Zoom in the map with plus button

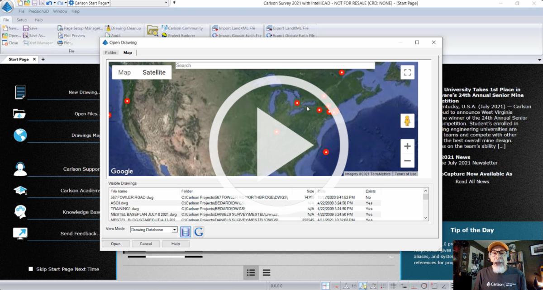(x=407, y=146)
